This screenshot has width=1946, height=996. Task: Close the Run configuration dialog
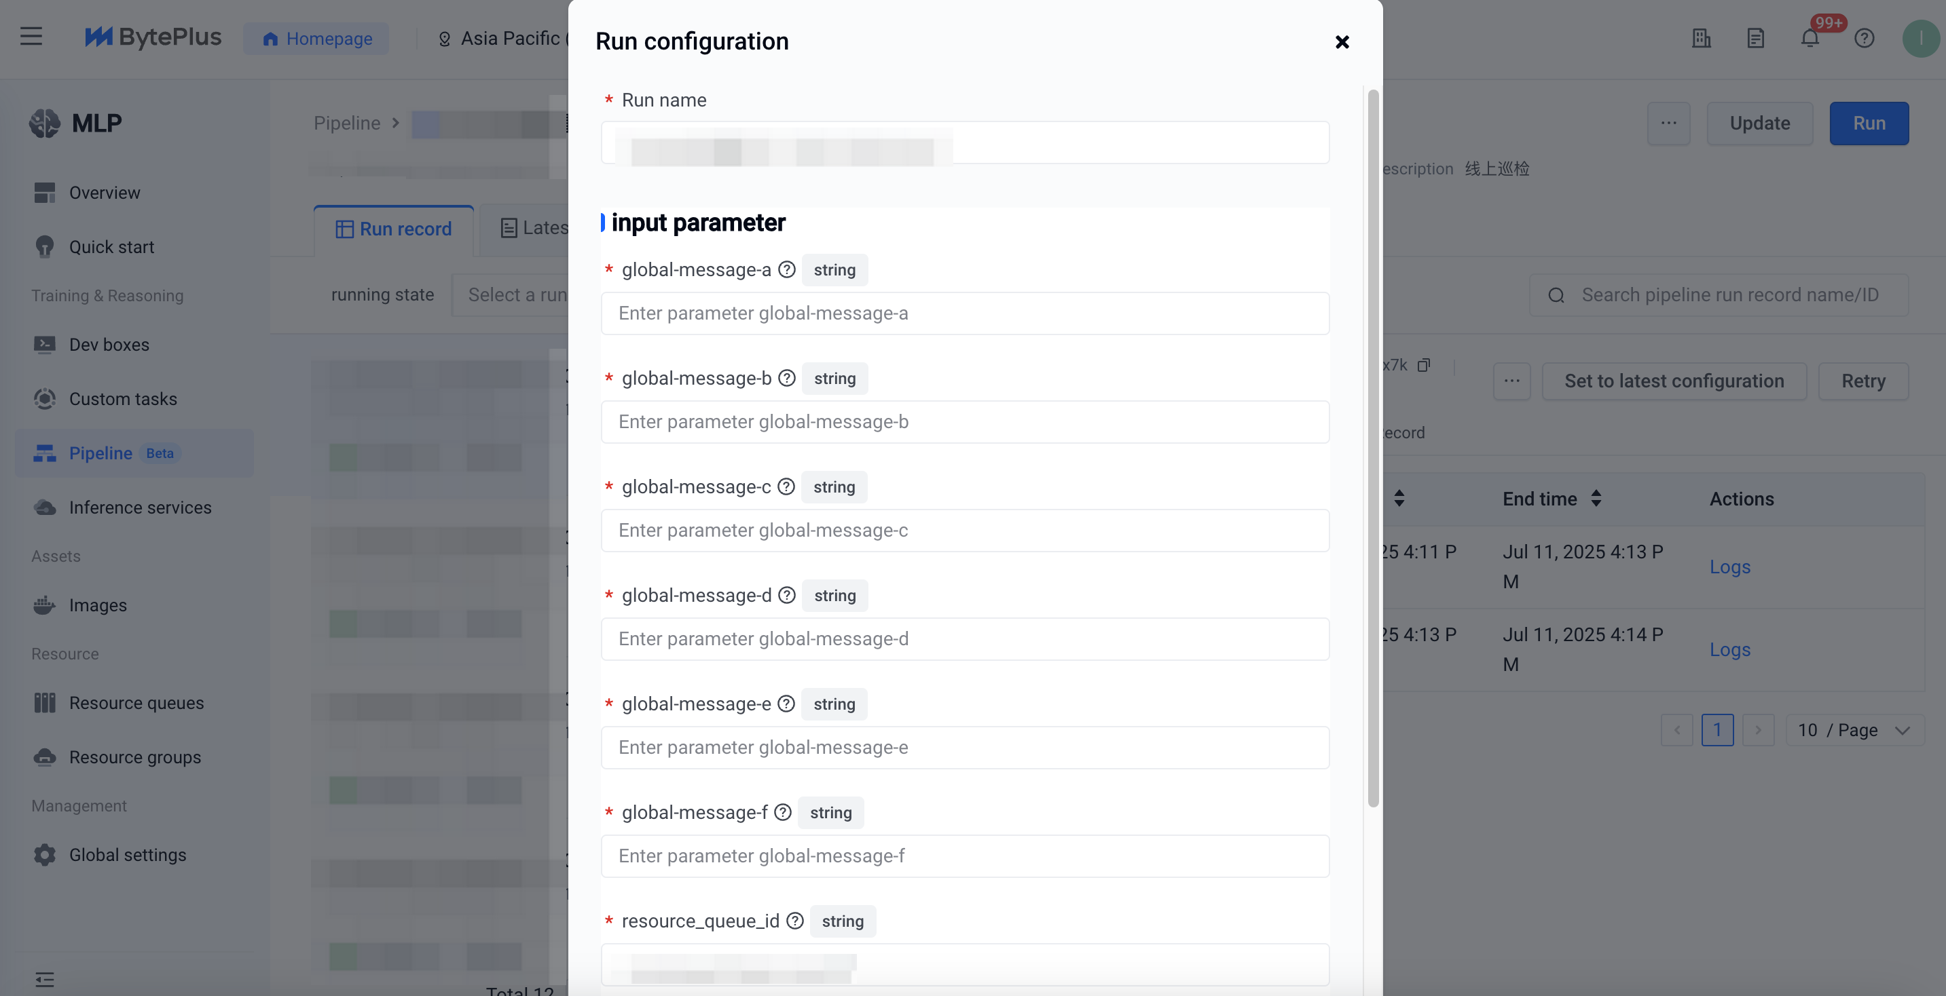pos(1342,41)
